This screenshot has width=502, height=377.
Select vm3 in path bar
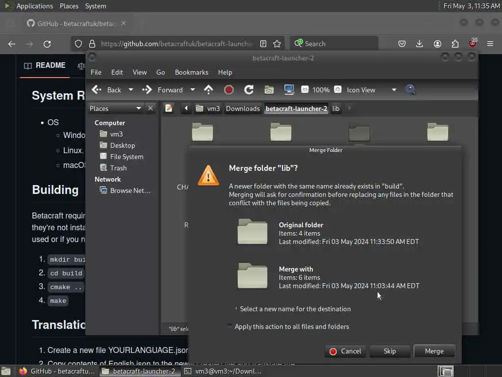tap(208, 108)
